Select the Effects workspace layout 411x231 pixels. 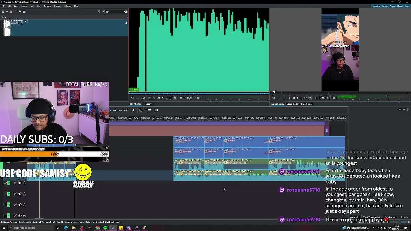pos(400,6)
